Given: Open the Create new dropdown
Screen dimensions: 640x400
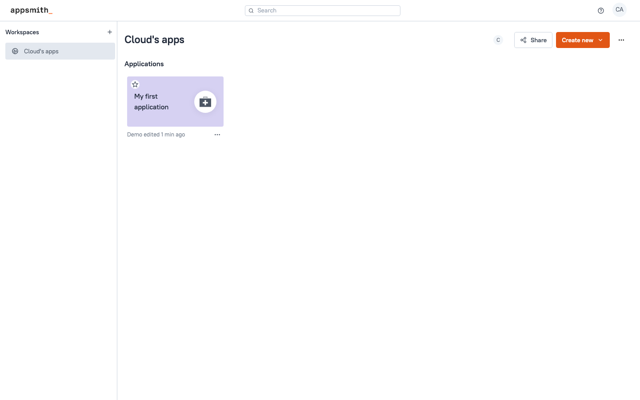Looking at the screenshot, I should pyautogui.click(x=583, y=40).
